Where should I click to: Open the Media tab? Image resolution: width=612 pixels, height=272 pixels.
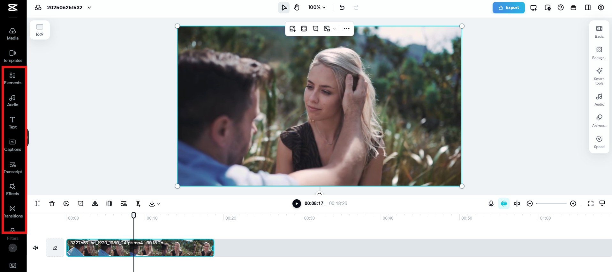(12, 34)
